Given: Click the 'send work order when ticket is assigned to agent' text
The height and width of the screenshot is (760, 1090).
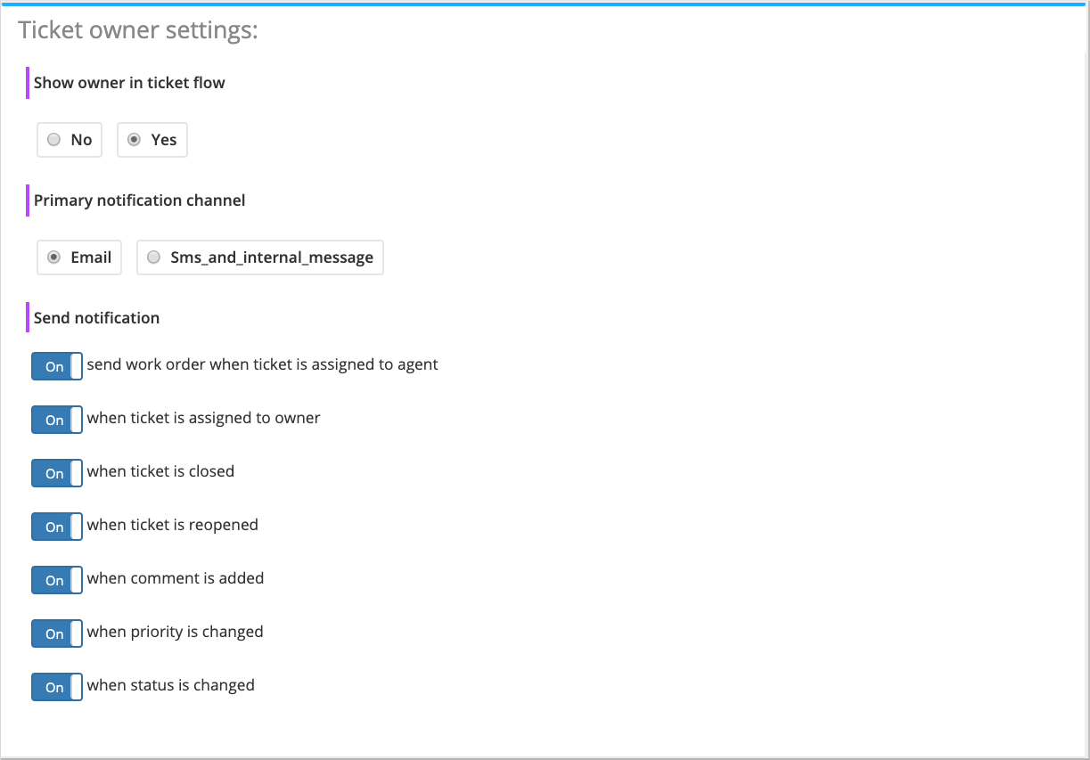Looking at the screenshot, I should pyautogui.click(x=262, y=364).
